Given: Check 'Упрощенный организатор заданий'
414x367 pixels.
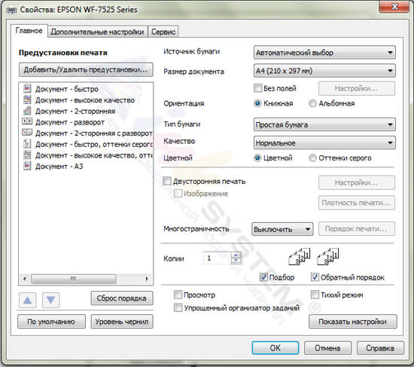Looking at the screenshot, I should [x=178, y=307].
